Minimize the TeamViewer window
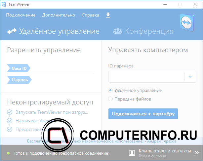The width and height of the screenshot is (203, 161). tap(165, 4)
